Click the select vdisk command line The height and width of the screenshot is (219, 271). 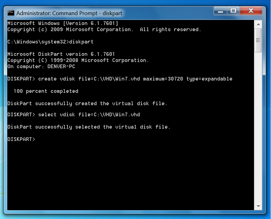click(x=74, y=115)
